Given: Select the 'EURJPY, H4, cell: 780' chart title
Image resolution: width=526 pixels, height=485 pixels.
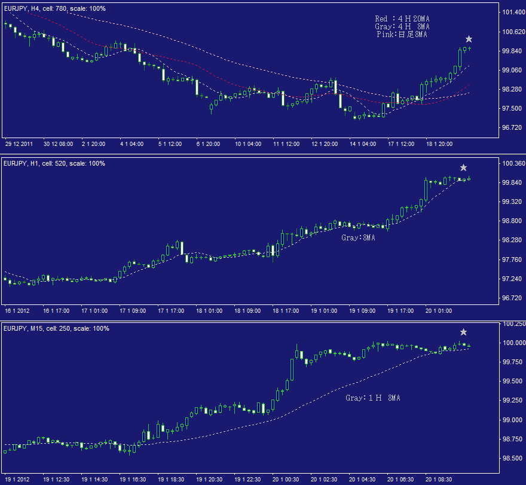Looking at the screenshot, I should 54,8.
